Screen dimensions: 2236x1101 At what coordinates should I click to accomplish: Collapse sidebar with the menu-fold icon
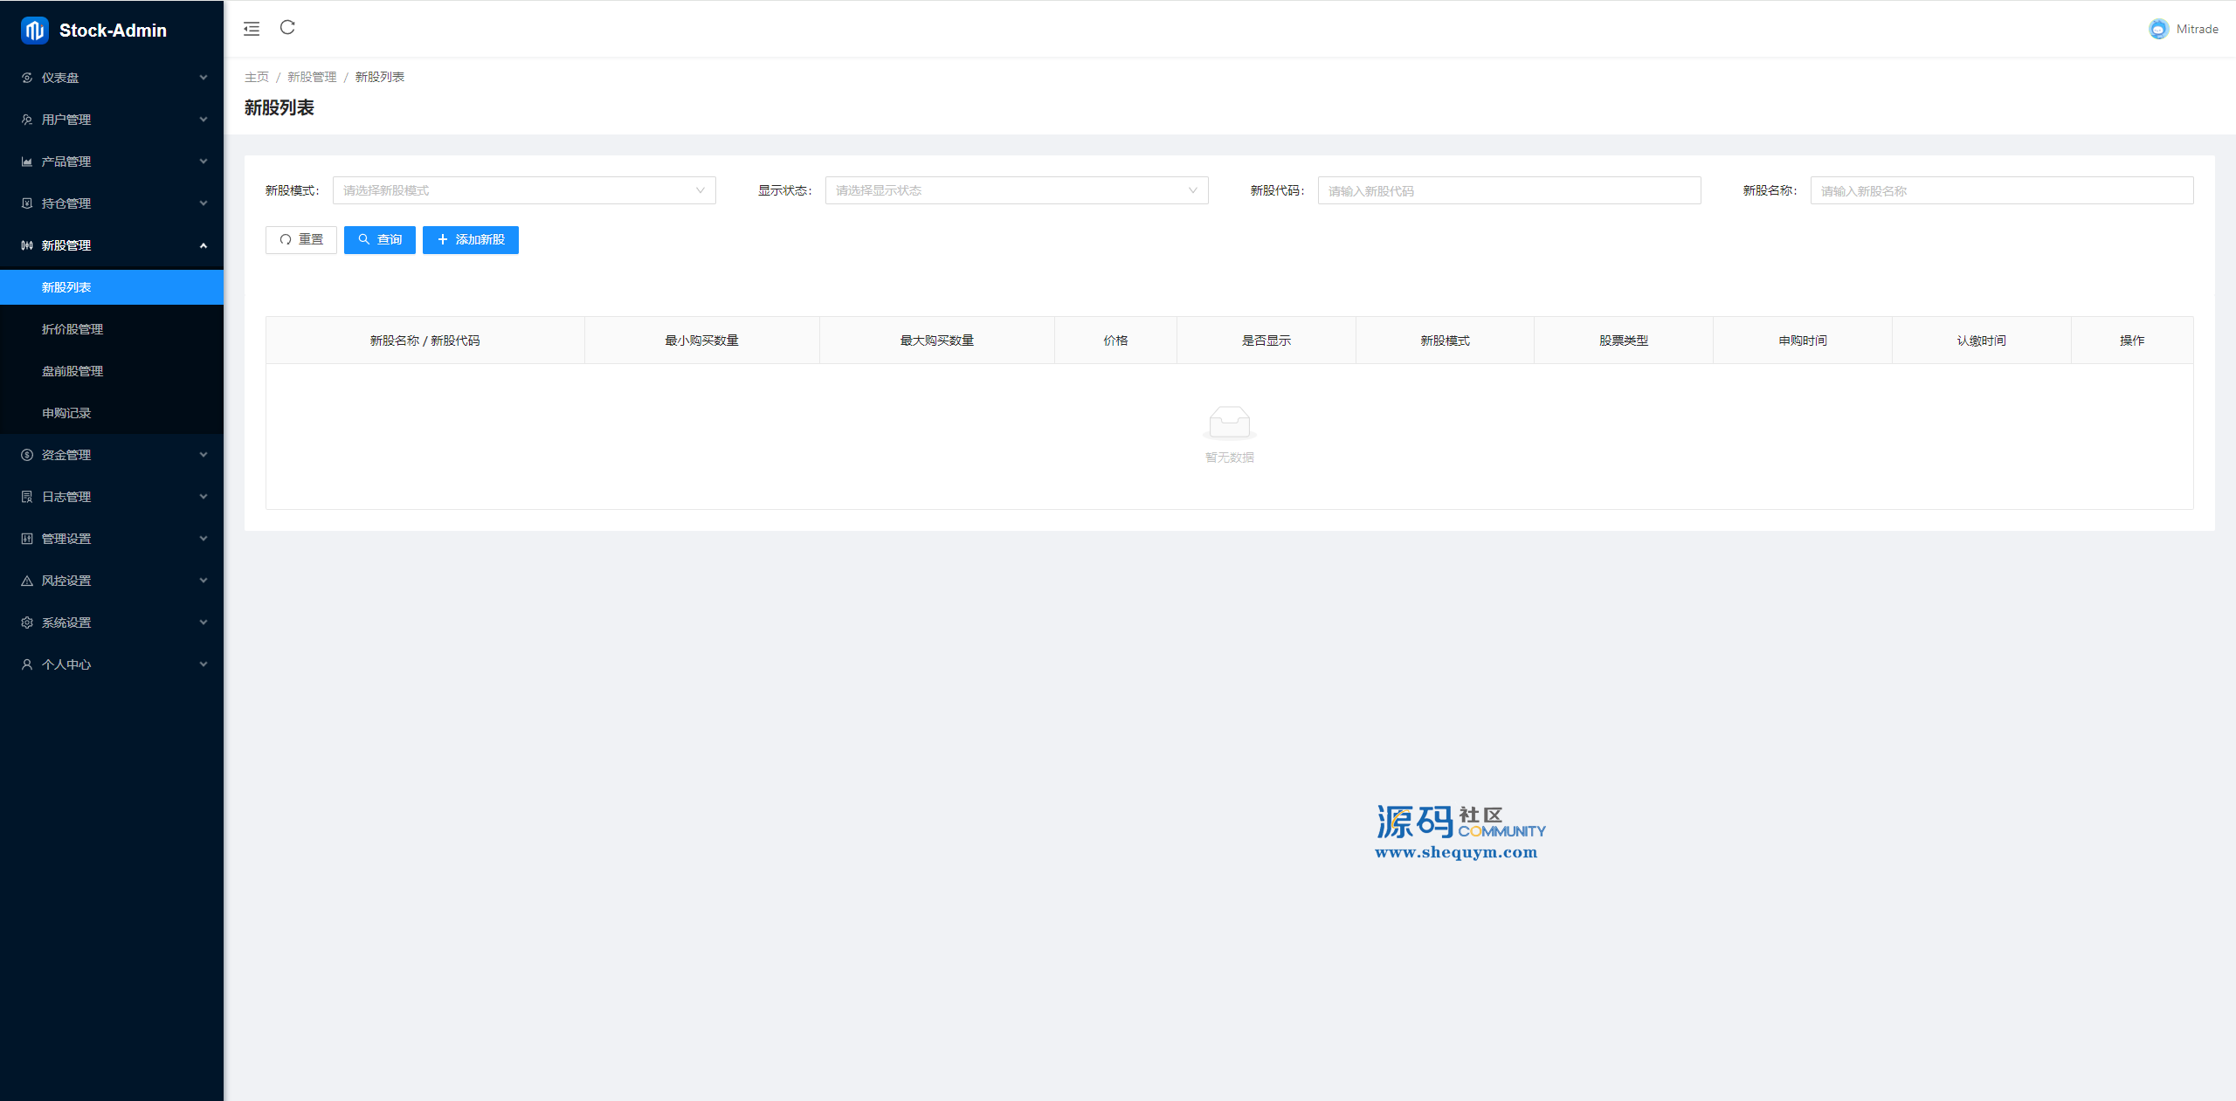(252, 29)
